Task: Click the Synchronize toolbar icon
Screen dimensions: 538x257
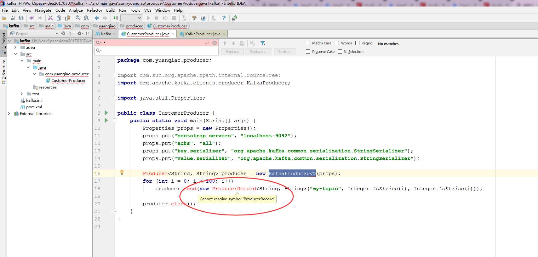Action: click(x=21, y=18)
